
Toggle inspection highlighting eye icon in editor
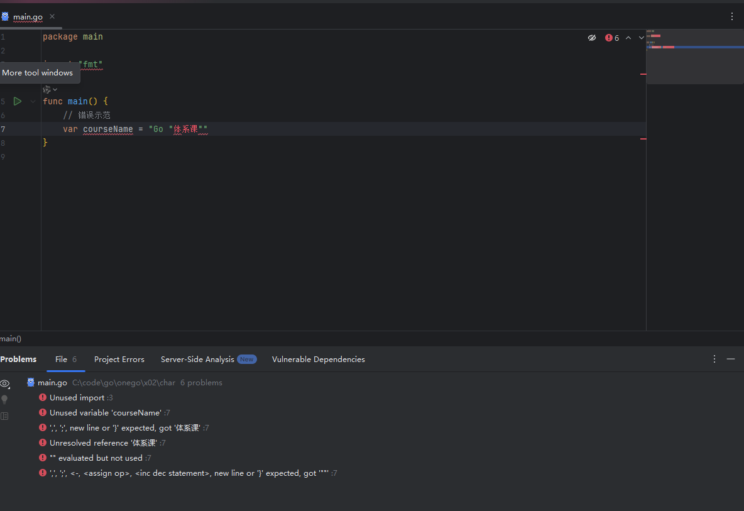(592, 38)
